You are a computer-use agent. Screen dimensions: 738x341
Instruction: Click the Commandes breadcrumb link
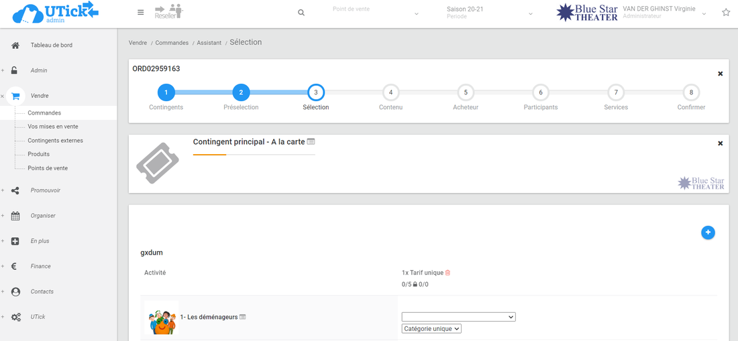click(x=171, y=43)
